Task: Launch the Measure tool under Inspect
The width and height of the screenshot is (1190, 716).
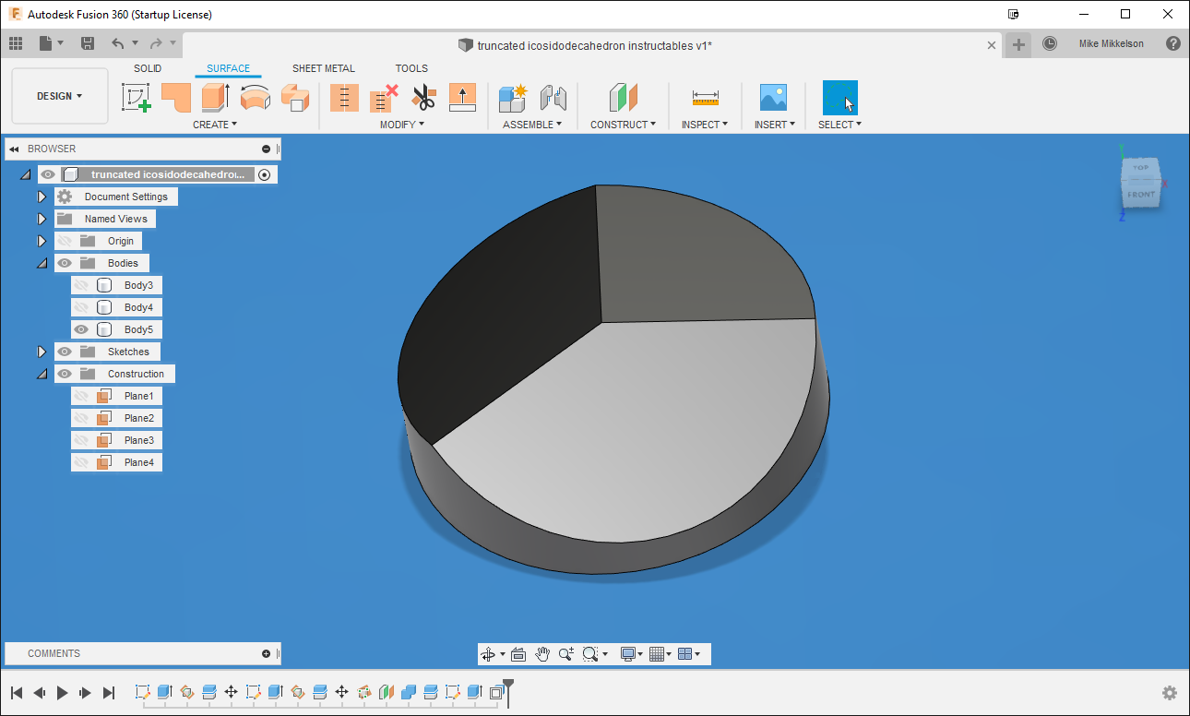Action: (x=706, y=98)
